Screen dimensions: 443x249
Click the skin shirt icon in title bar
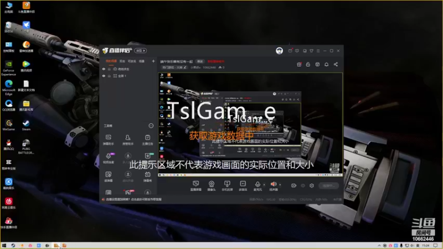coord(311,51)
